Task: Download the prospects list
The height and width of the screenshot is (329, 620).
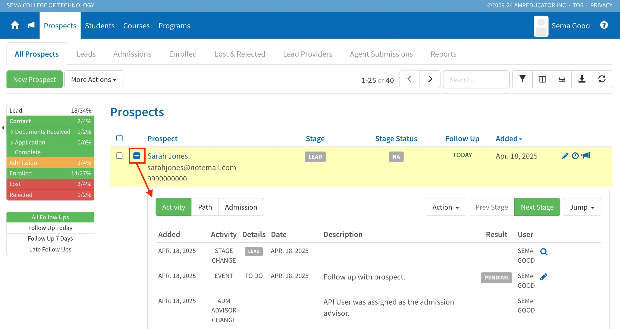Action: (582, 79)
